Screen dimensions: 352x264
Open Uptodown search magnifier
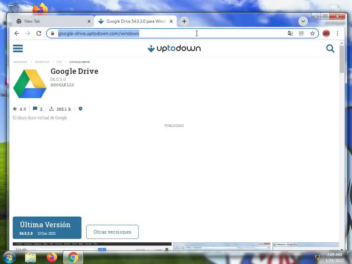(x=330, y=48)
